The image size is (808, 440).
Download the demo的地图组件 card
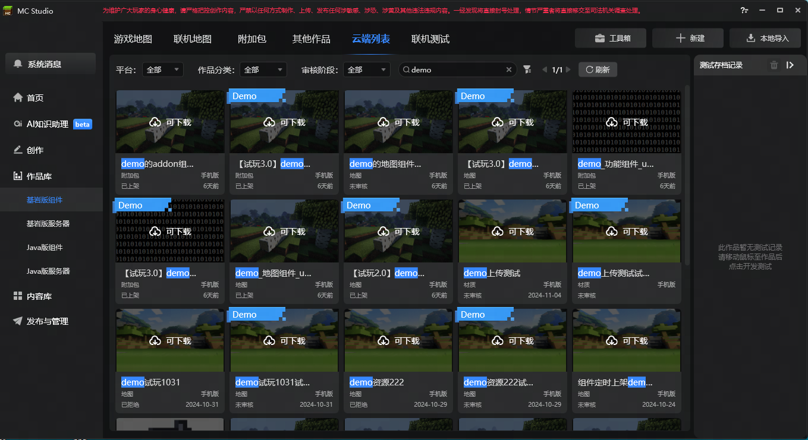[398, 122]
